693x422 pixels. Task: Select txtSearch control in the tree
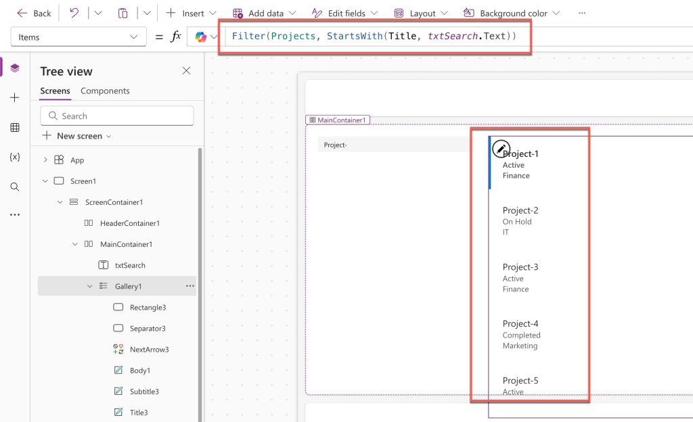(130, 265)
